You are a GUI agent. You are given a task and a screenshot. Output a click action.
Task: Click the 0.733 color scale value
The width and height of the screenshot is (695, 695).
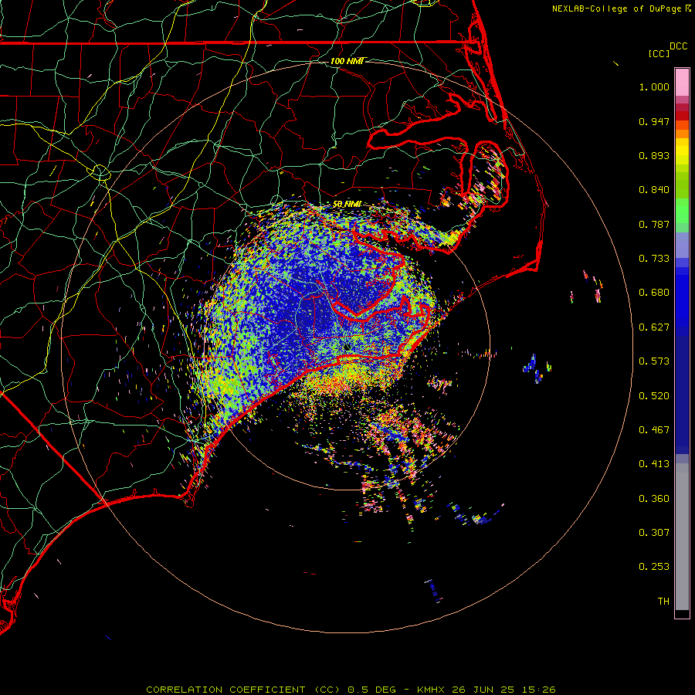[x=654, y=259]
